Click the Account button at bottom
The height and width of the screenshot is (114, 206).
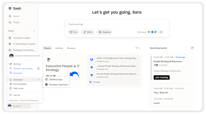click(19, 106)
